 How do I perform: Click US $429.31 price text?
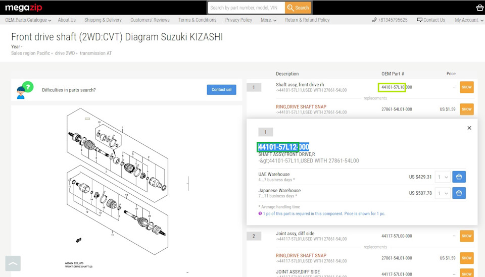coord(420,177)
